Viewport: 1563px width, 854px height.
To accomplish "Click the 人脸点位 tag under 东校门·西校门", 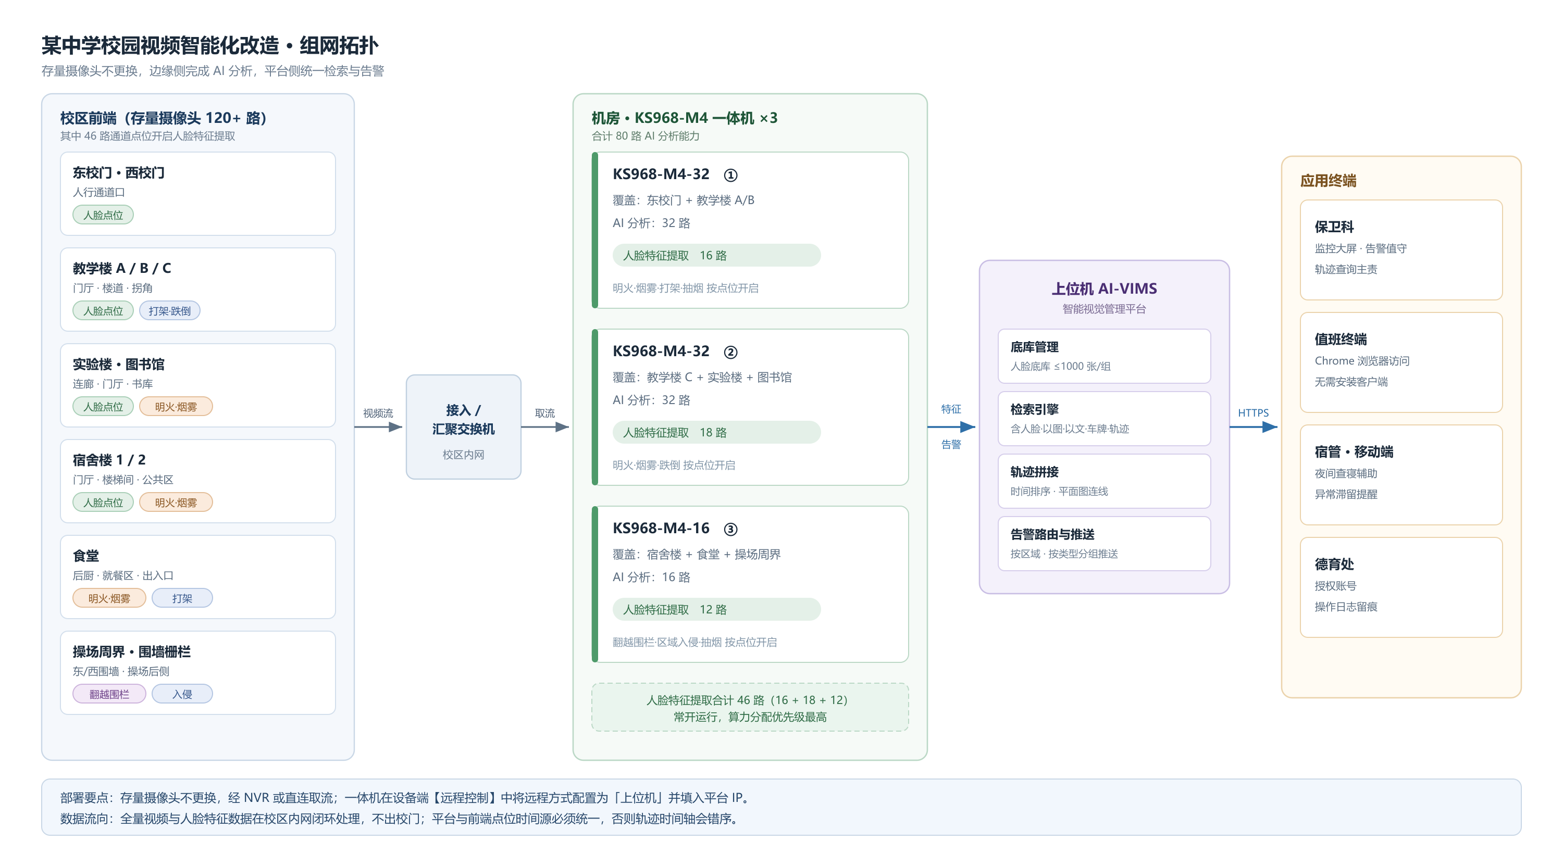I will [103, 215].
